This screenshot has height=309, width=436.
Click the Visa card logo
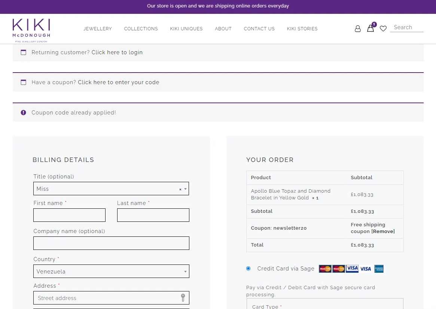366,269
